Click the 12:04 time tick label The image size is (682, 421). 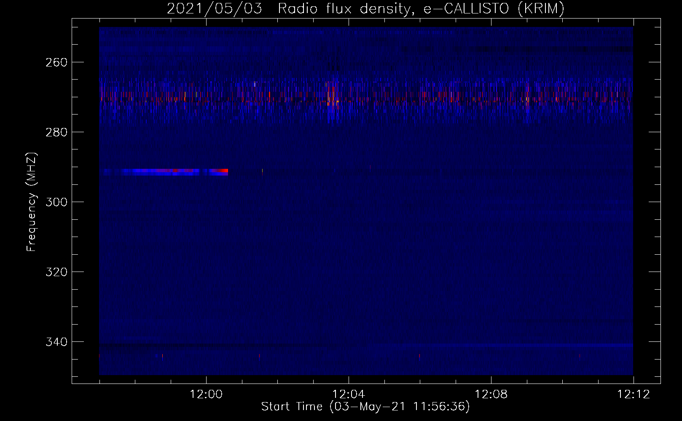[349, 394]
